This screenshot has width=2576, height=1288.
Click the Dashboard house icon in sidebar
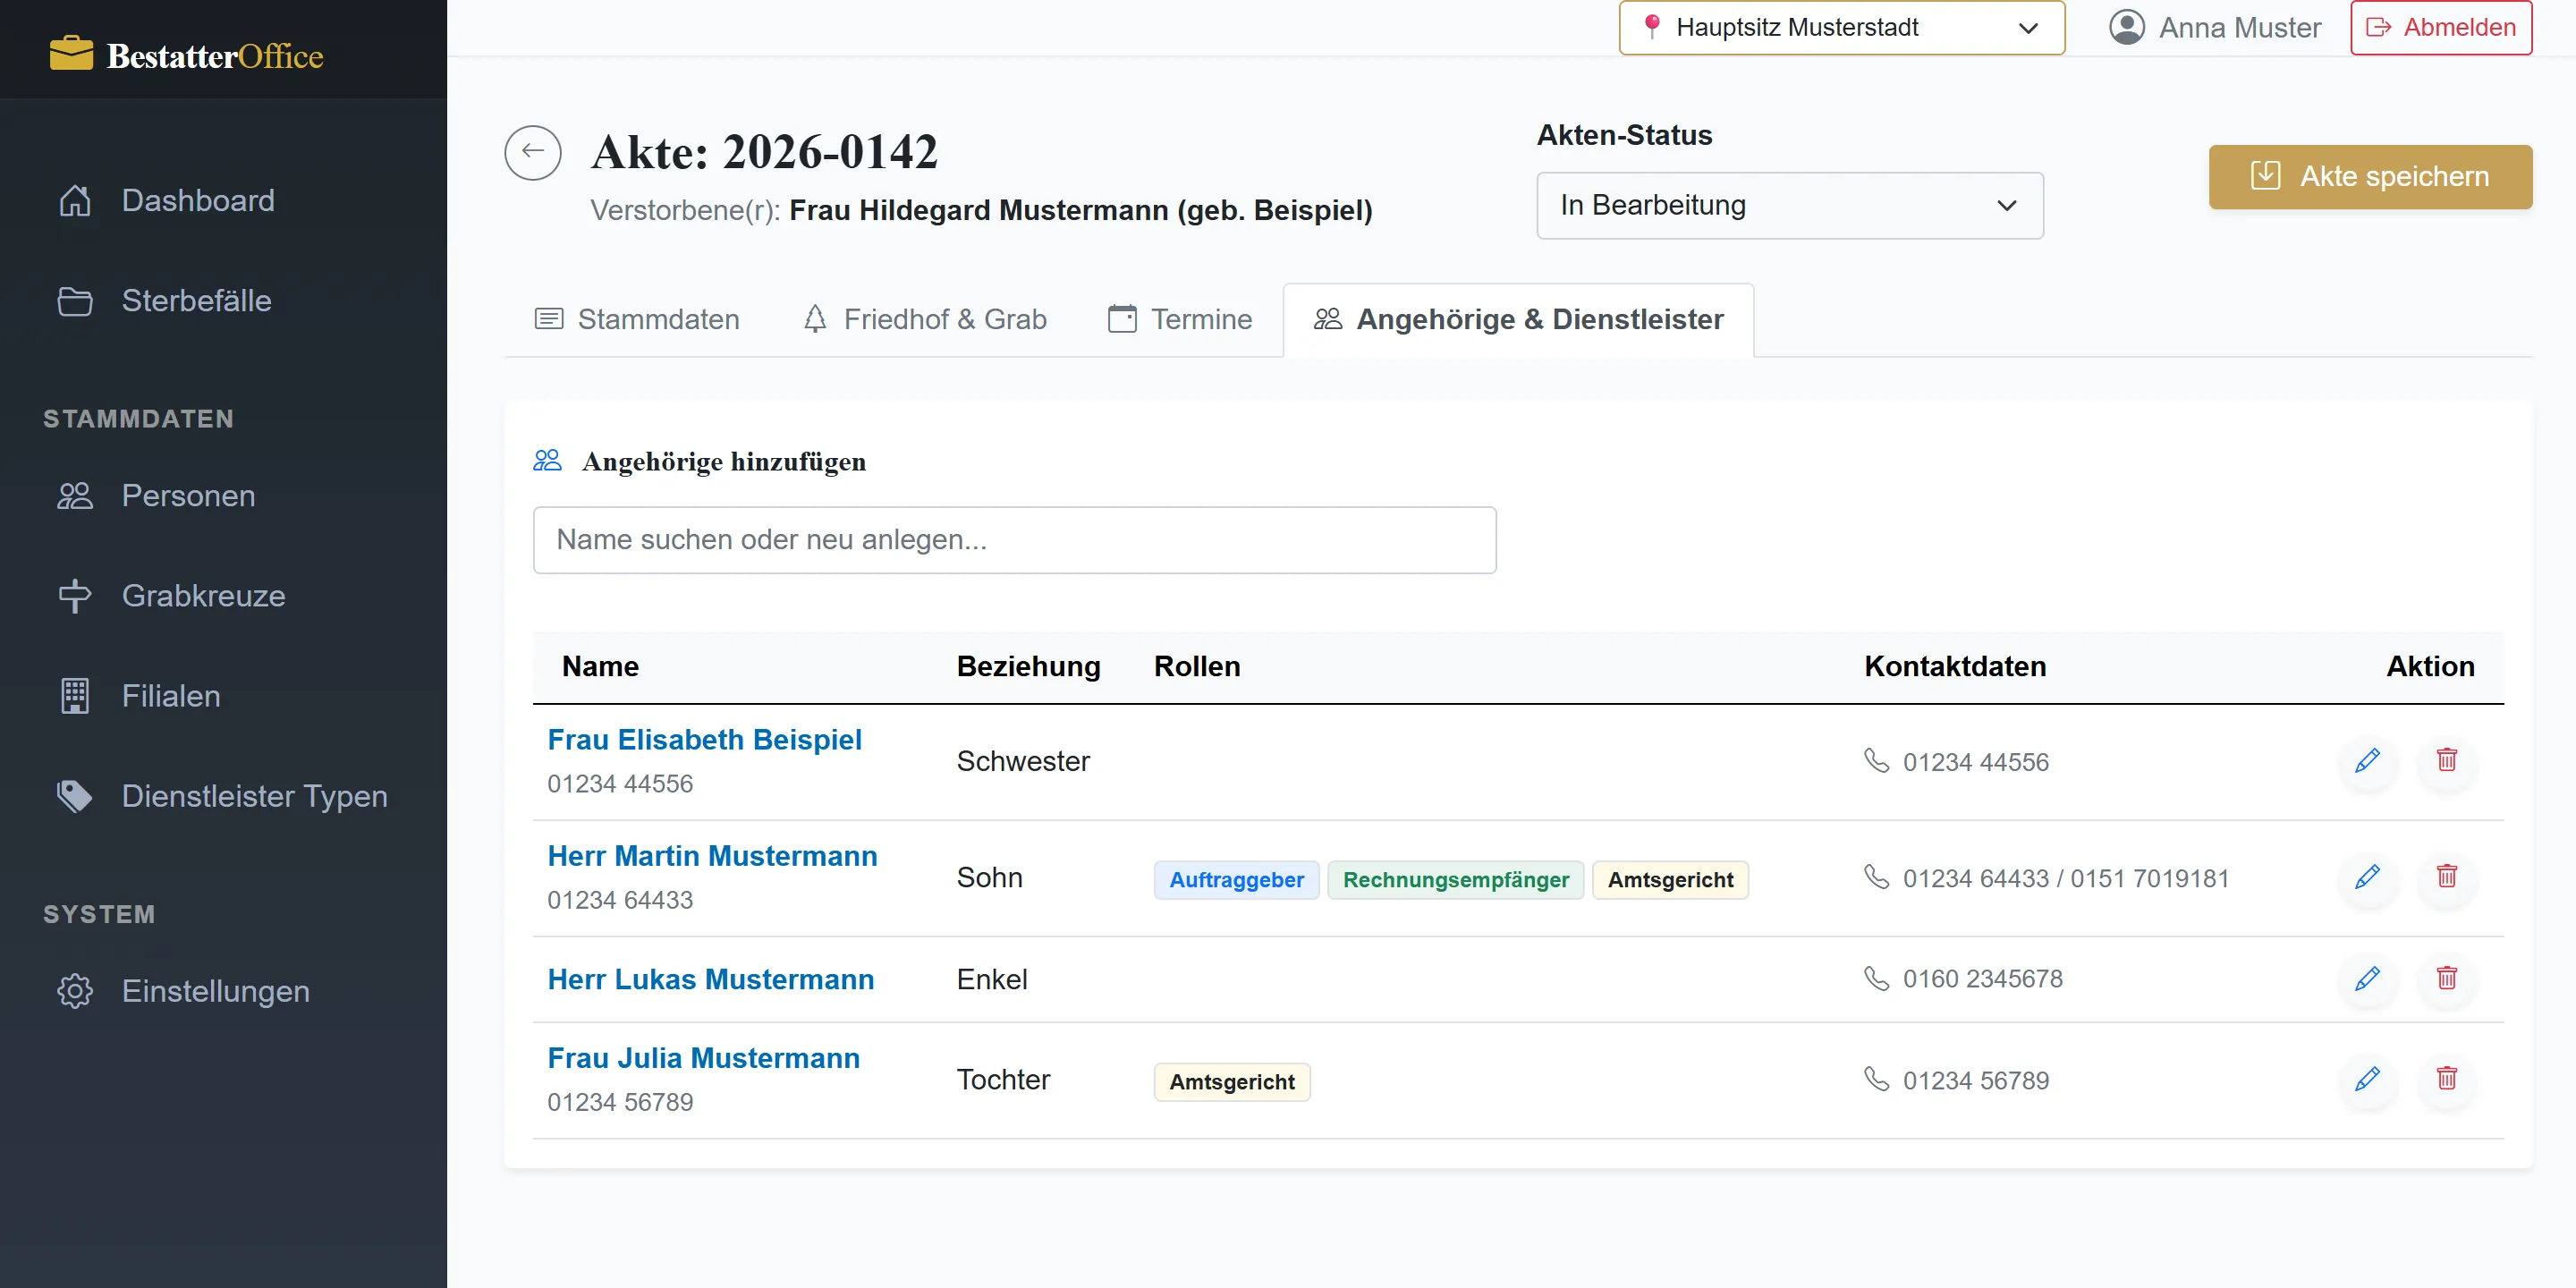(75, 200)
